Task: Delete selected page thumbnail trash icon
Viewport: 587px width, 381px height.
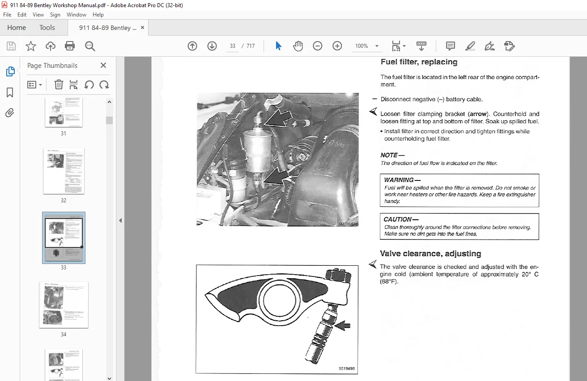Action: pos(59,84)
